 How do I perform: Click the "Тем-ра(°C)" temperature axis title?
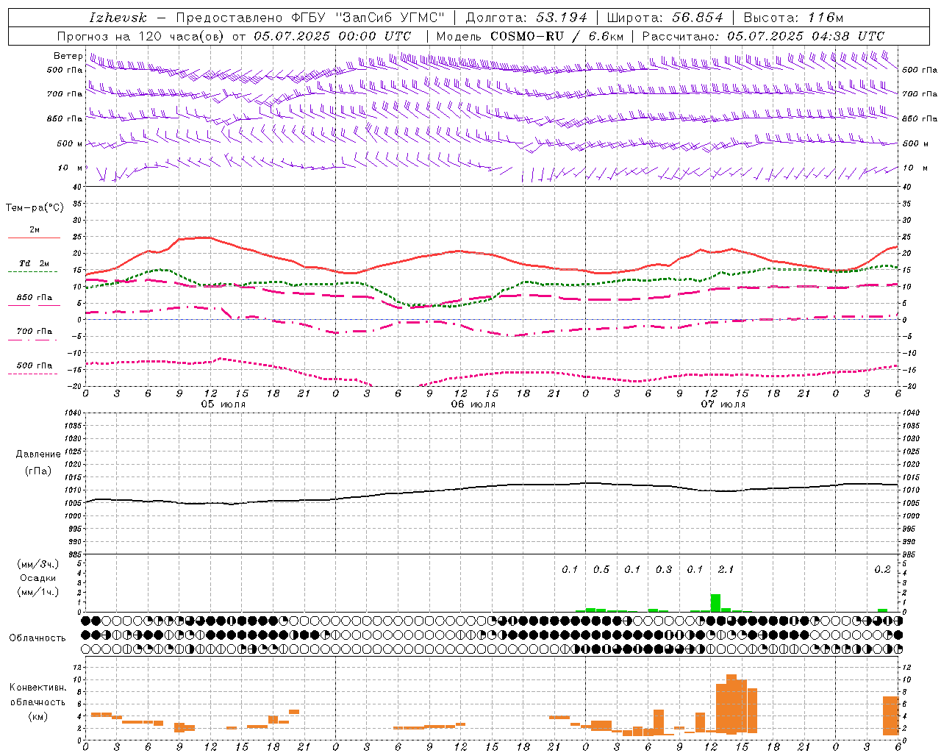click(x=35, y=208)
